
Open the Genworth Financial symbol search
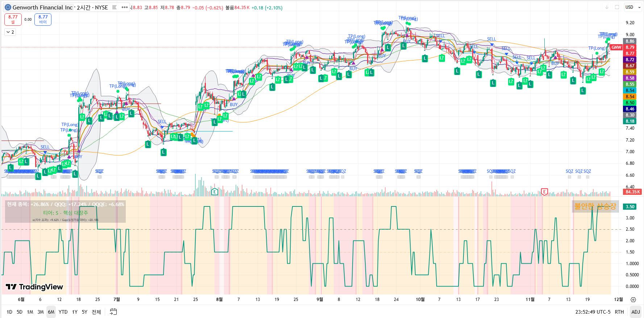pos(42,7)
